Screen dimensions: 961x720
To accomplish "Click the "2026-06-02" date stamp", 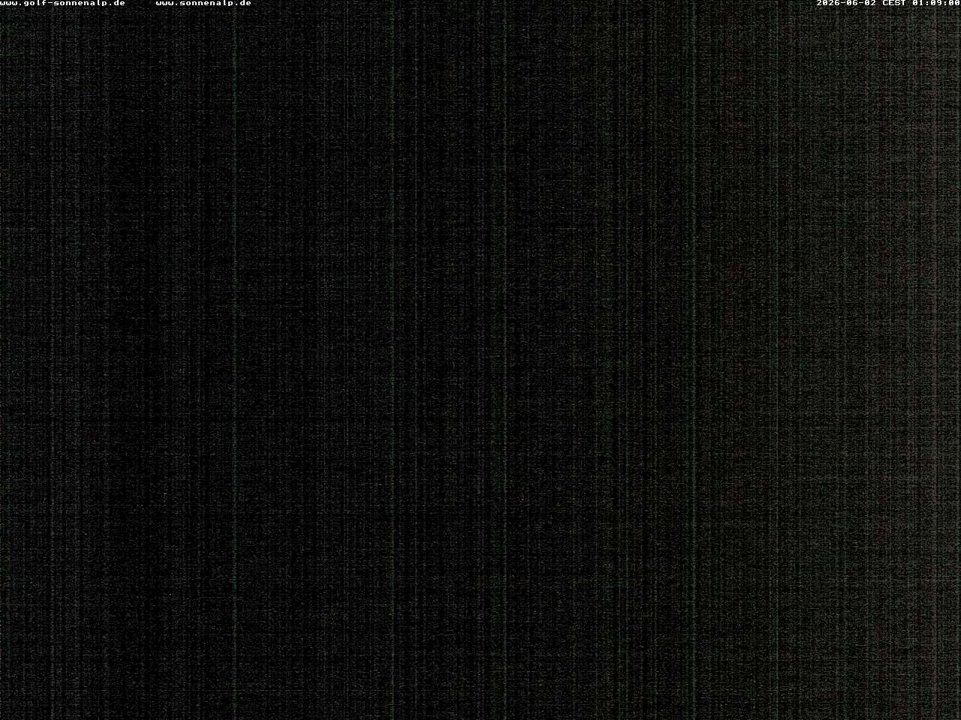I will click(x=846, y=3).
